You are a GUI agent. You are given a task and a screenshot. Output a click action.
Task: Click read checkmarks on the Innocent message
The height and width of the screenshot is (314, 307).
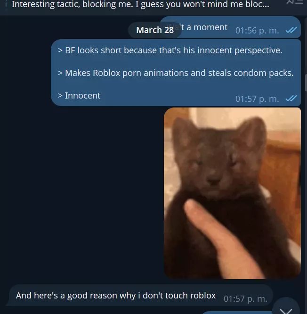[291, 99]
